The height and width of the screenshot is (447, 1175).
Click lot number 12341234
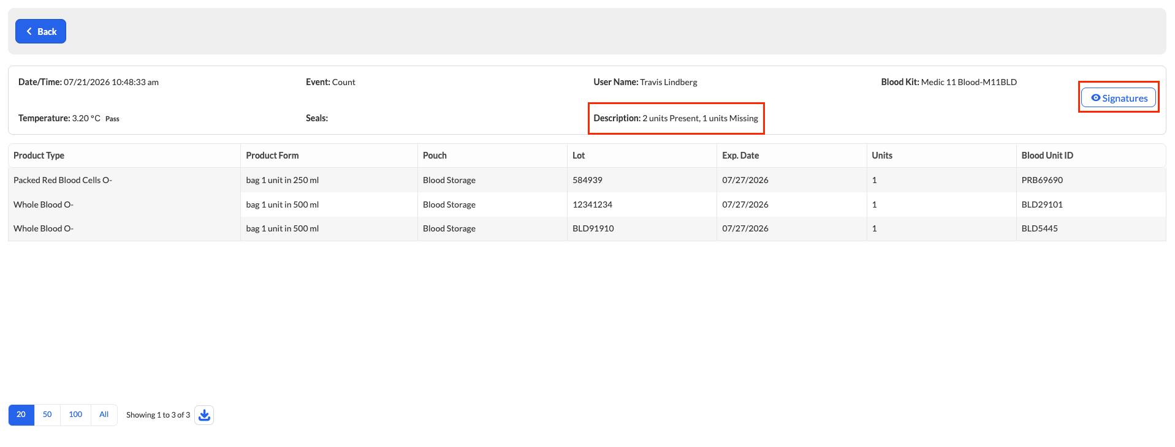(592, 205)
